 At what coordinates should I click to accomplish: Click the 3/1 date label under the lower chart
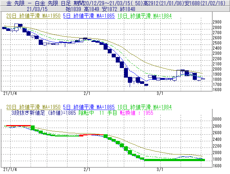(160, 170)
